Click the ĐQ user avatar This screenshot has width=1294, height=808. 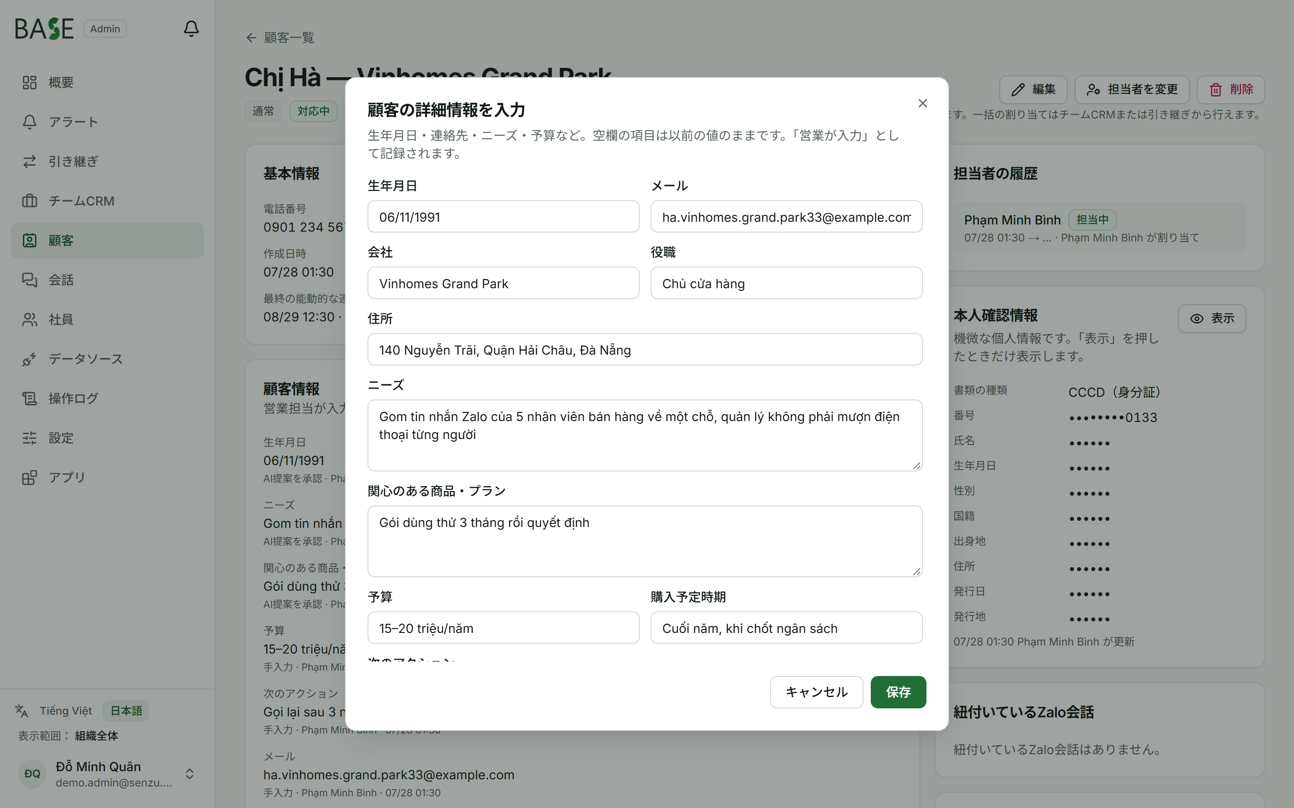32,774
